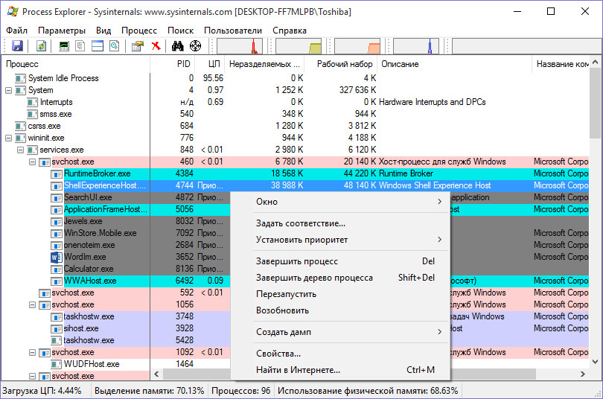Image resolution: width=603 pixels, height=399 pixels.
Task: Collapse the services.exe tree node
Action: (20, 150)
